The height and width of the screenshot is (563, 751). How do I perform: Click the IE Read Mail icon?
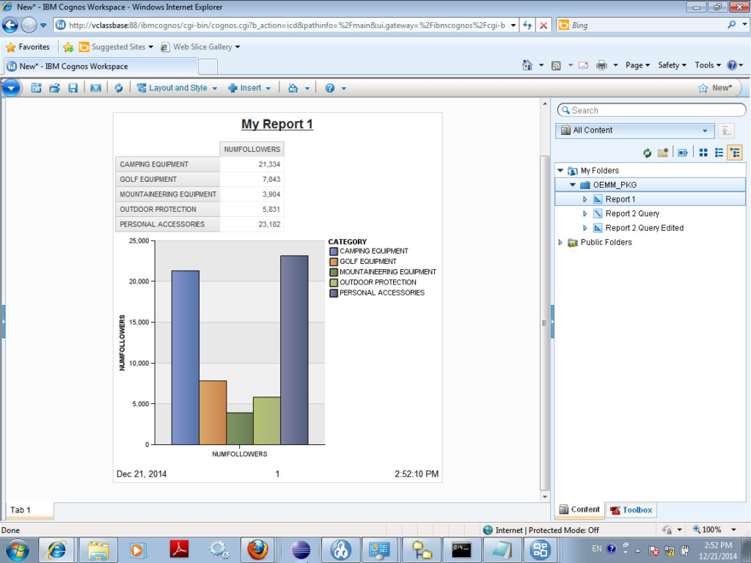583,65
